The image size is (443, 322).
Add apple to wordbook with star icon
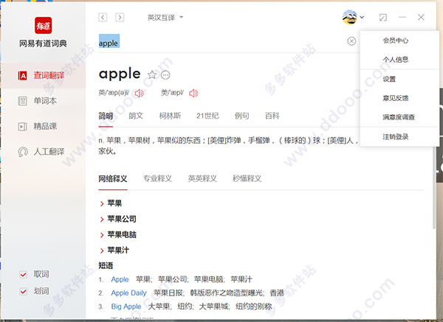click(x=152, y=74)
